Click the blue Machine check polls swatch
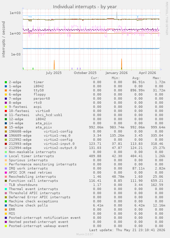170x238 pixels. (6, 205)
